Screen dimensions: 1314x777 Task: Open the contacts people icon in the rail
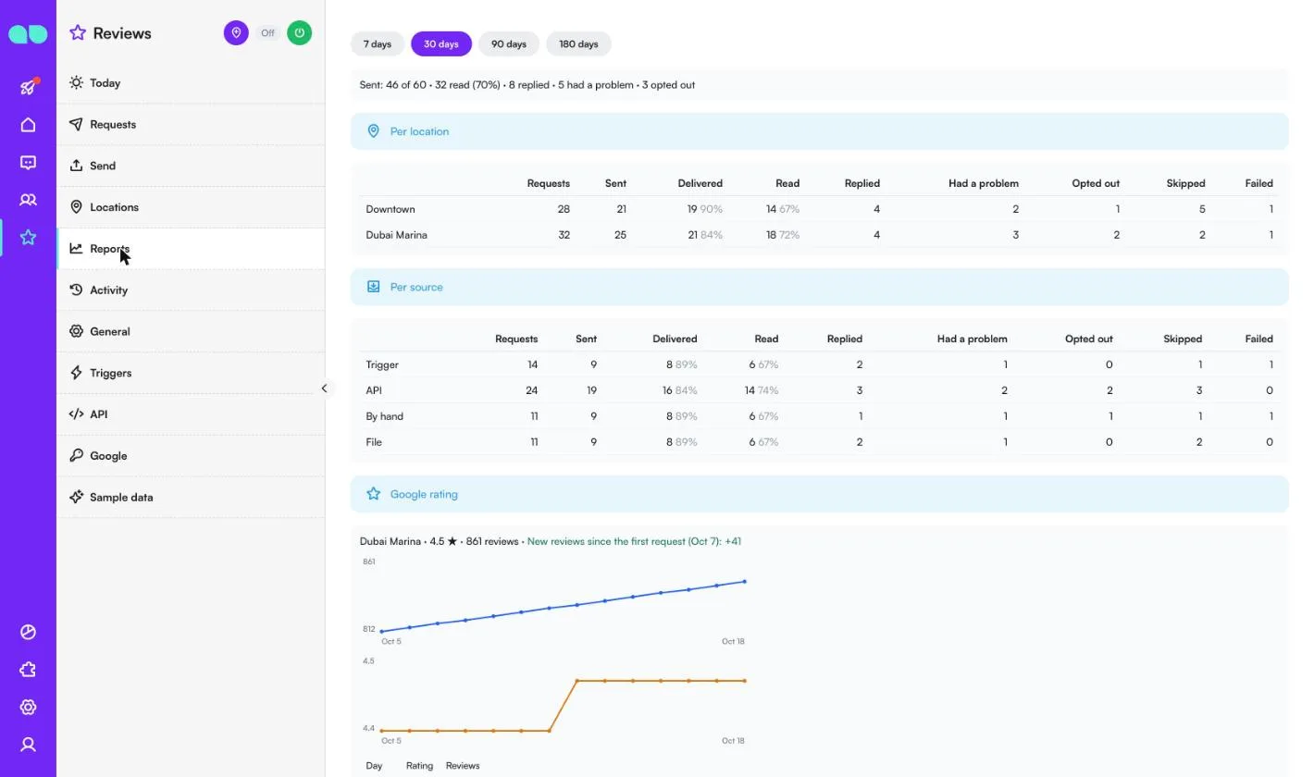[28, 200]
